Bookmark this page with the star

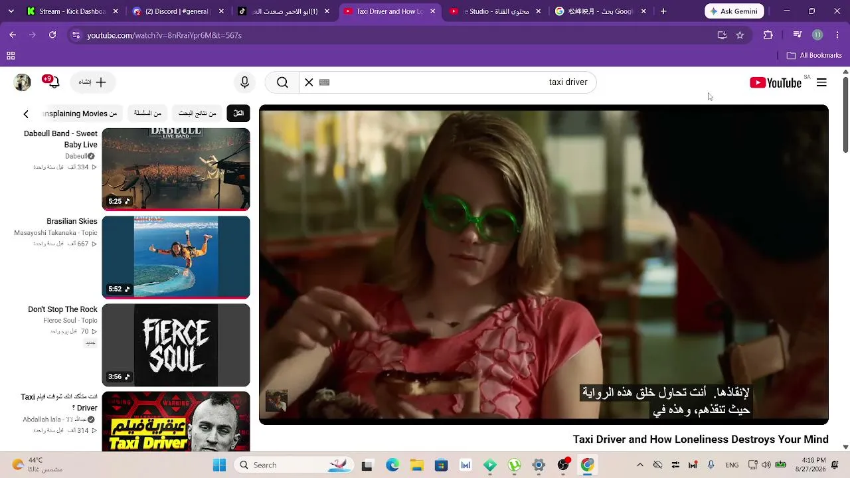point(740,35)
